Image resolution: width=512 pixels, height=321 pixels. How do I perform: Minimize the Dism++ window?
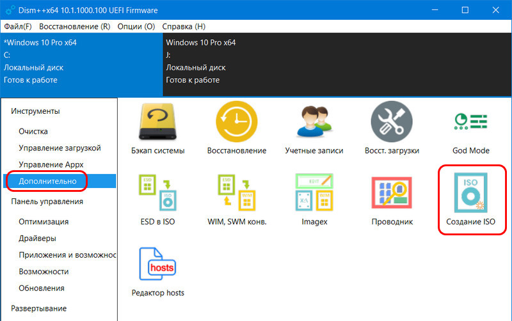click(435, 10)
